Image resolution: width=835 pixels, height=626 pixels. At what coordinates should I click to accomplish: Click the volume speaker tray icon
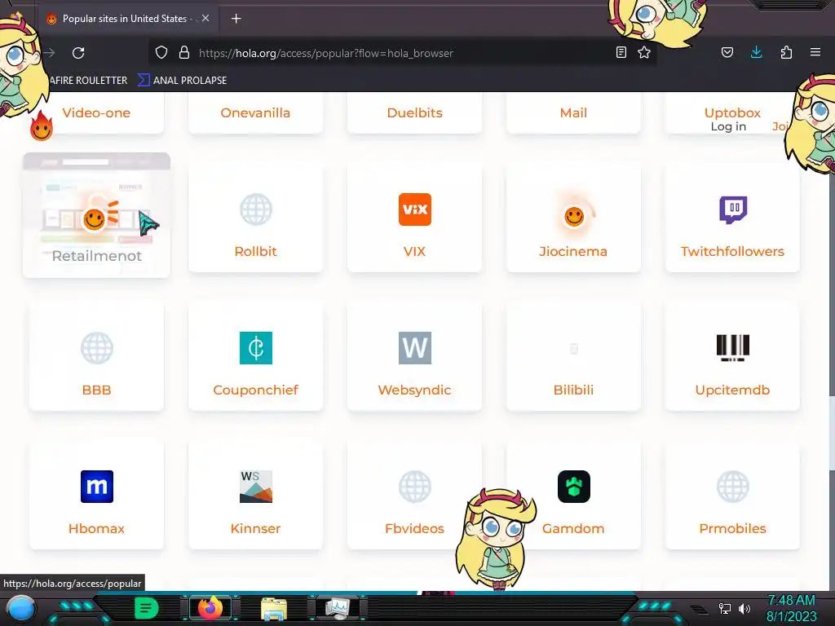pos(744,608)
